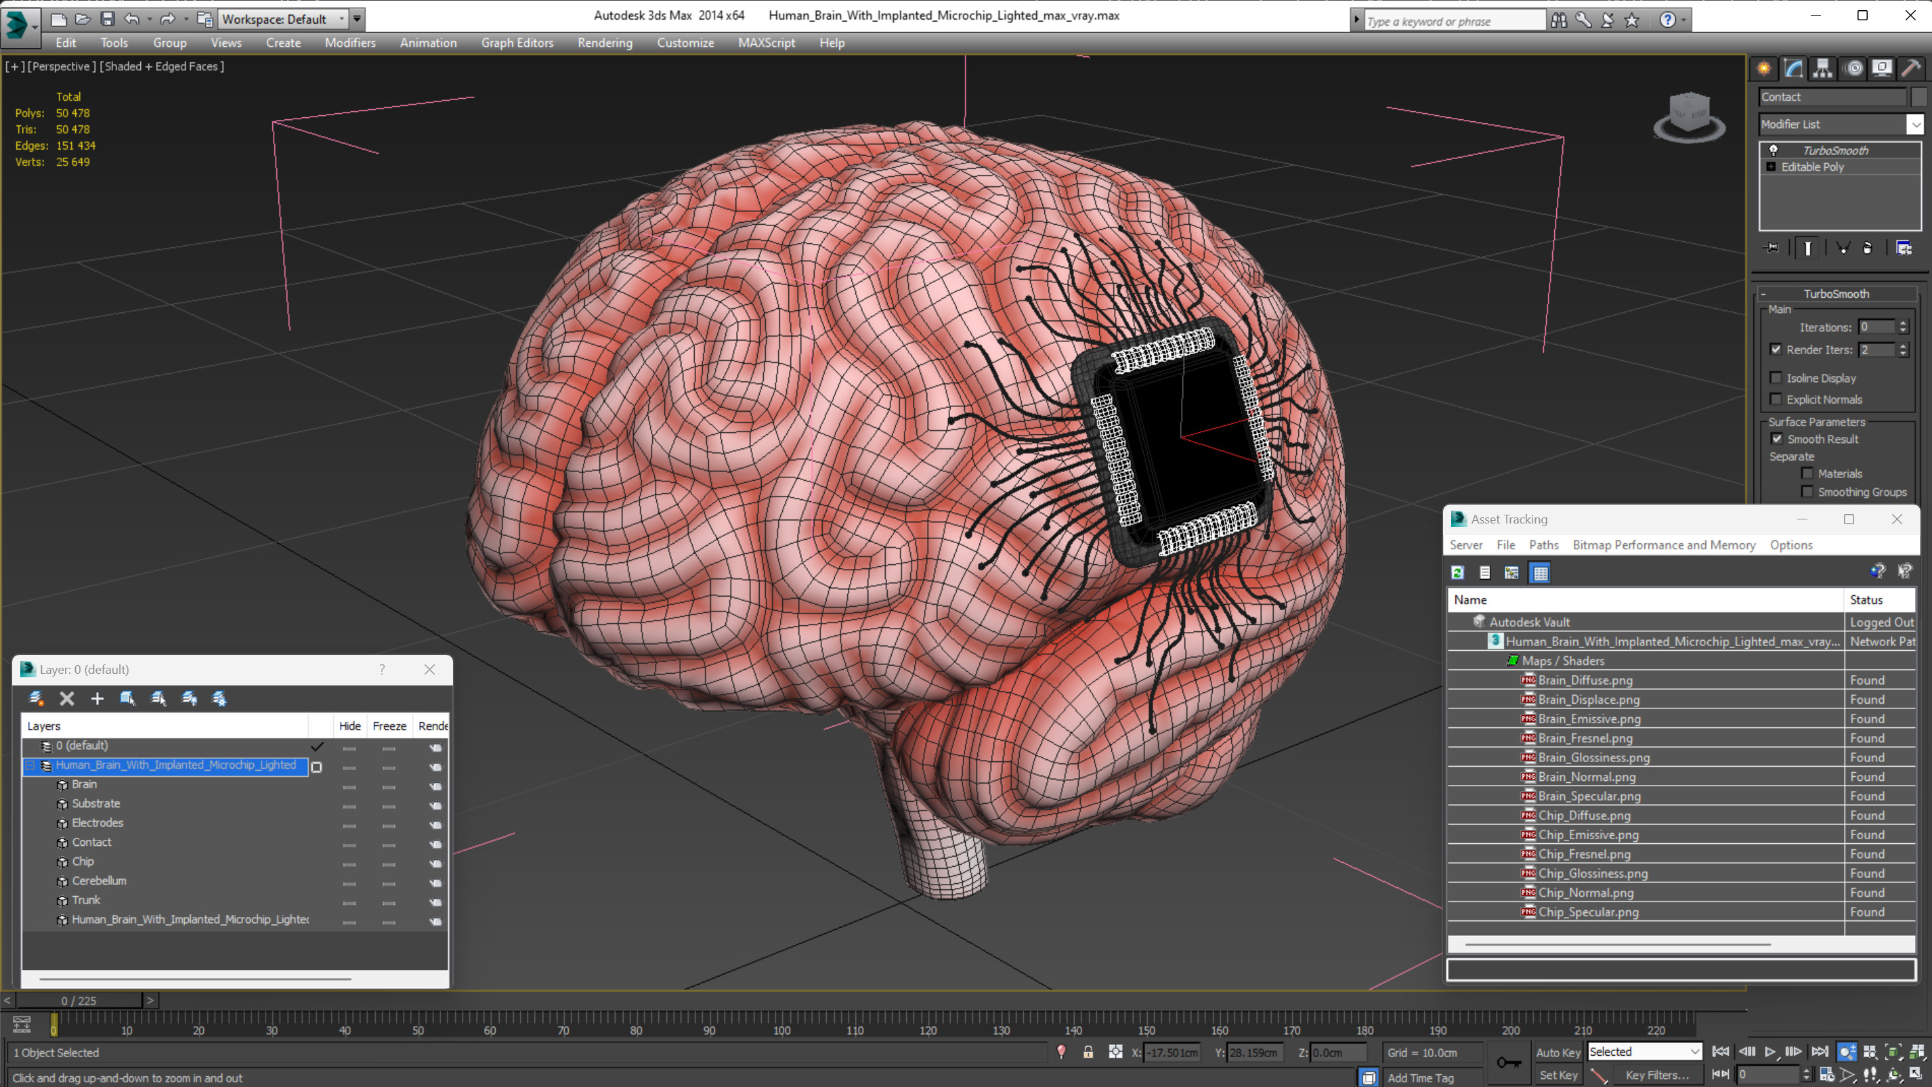Click the Iterations spinner up arrow
The image size is (1932, 1087).
[x=1903, y=323]
